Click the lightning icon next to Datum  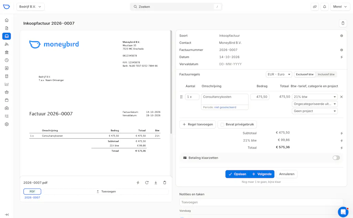pyautogui.click(x=342, y=57)
